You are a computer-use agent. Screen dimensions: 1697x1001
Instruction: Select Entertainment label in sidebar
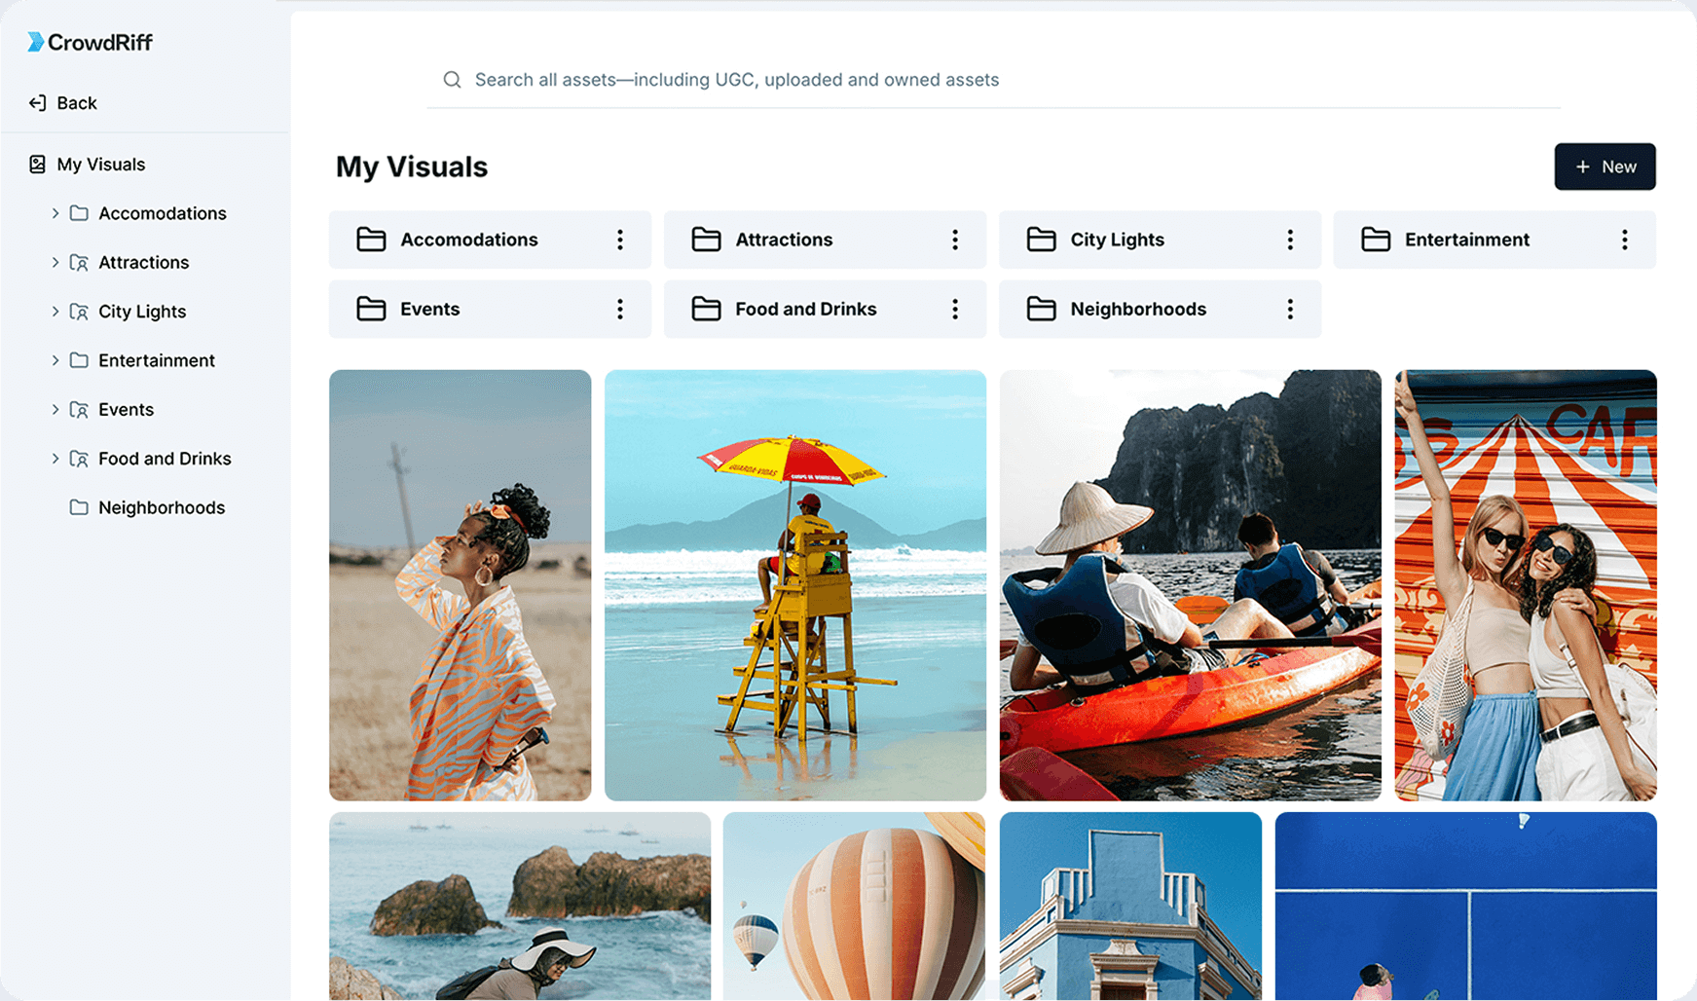(157, 360)
